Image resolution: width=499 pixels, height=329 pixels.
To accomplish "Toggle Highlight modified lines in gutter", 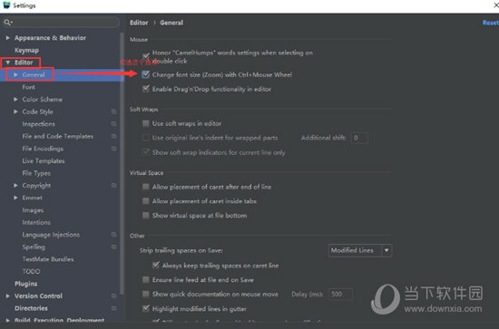I will 146,308.
